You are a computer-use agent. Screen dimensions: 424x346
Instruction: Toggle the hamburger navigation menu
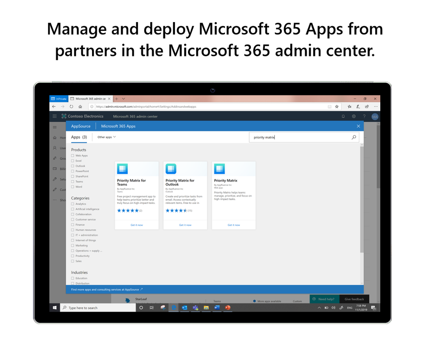tap(55, 127)
